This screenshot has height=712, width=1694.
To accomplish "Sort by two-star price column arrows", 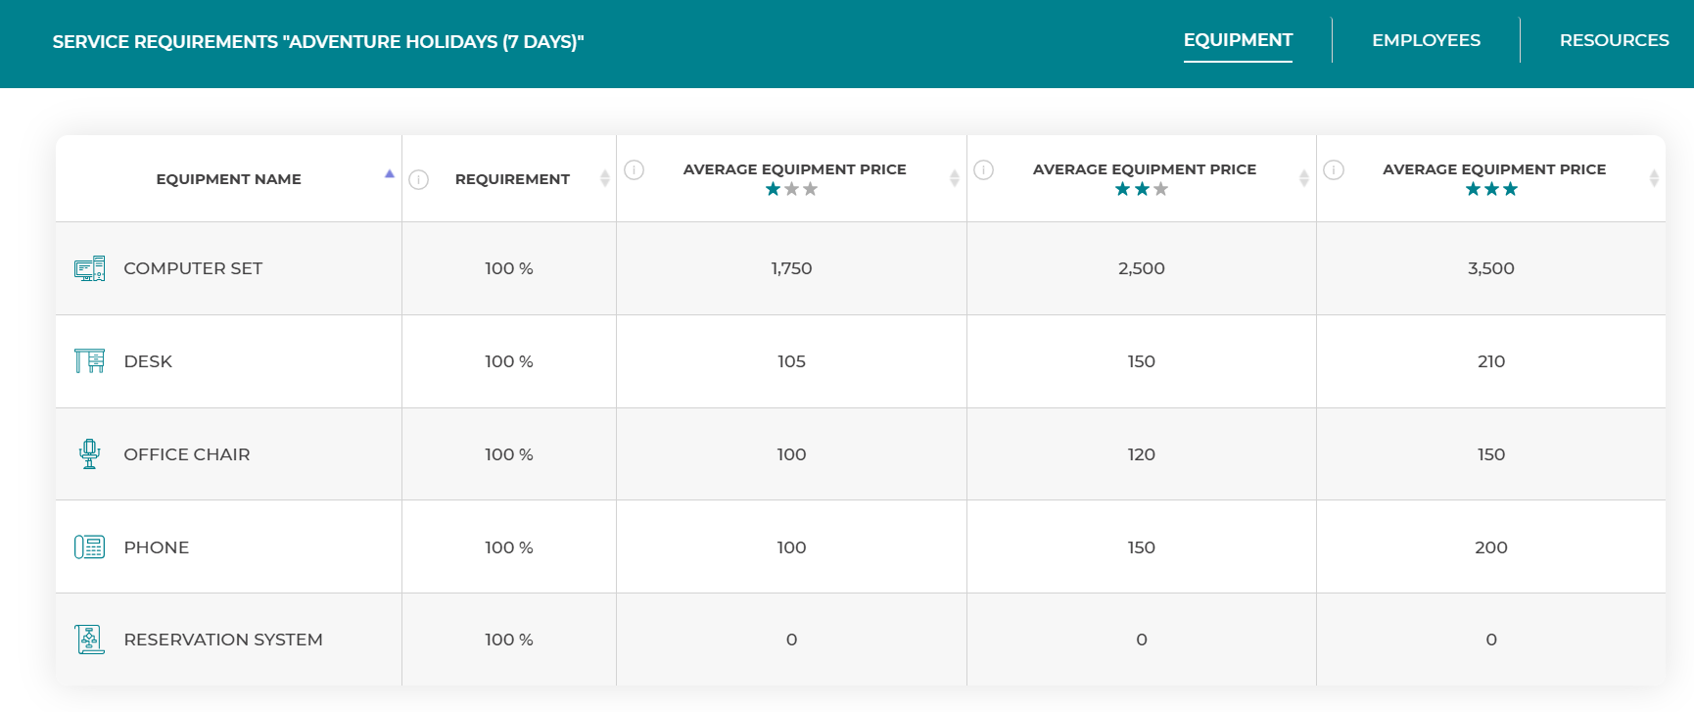I will click(1303, 178).
